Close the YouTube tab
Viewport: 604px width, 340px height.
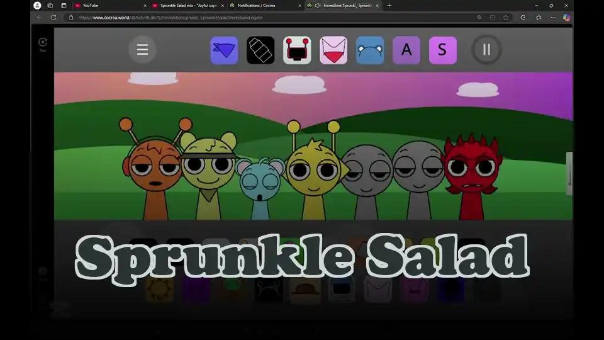pos(145,6)
